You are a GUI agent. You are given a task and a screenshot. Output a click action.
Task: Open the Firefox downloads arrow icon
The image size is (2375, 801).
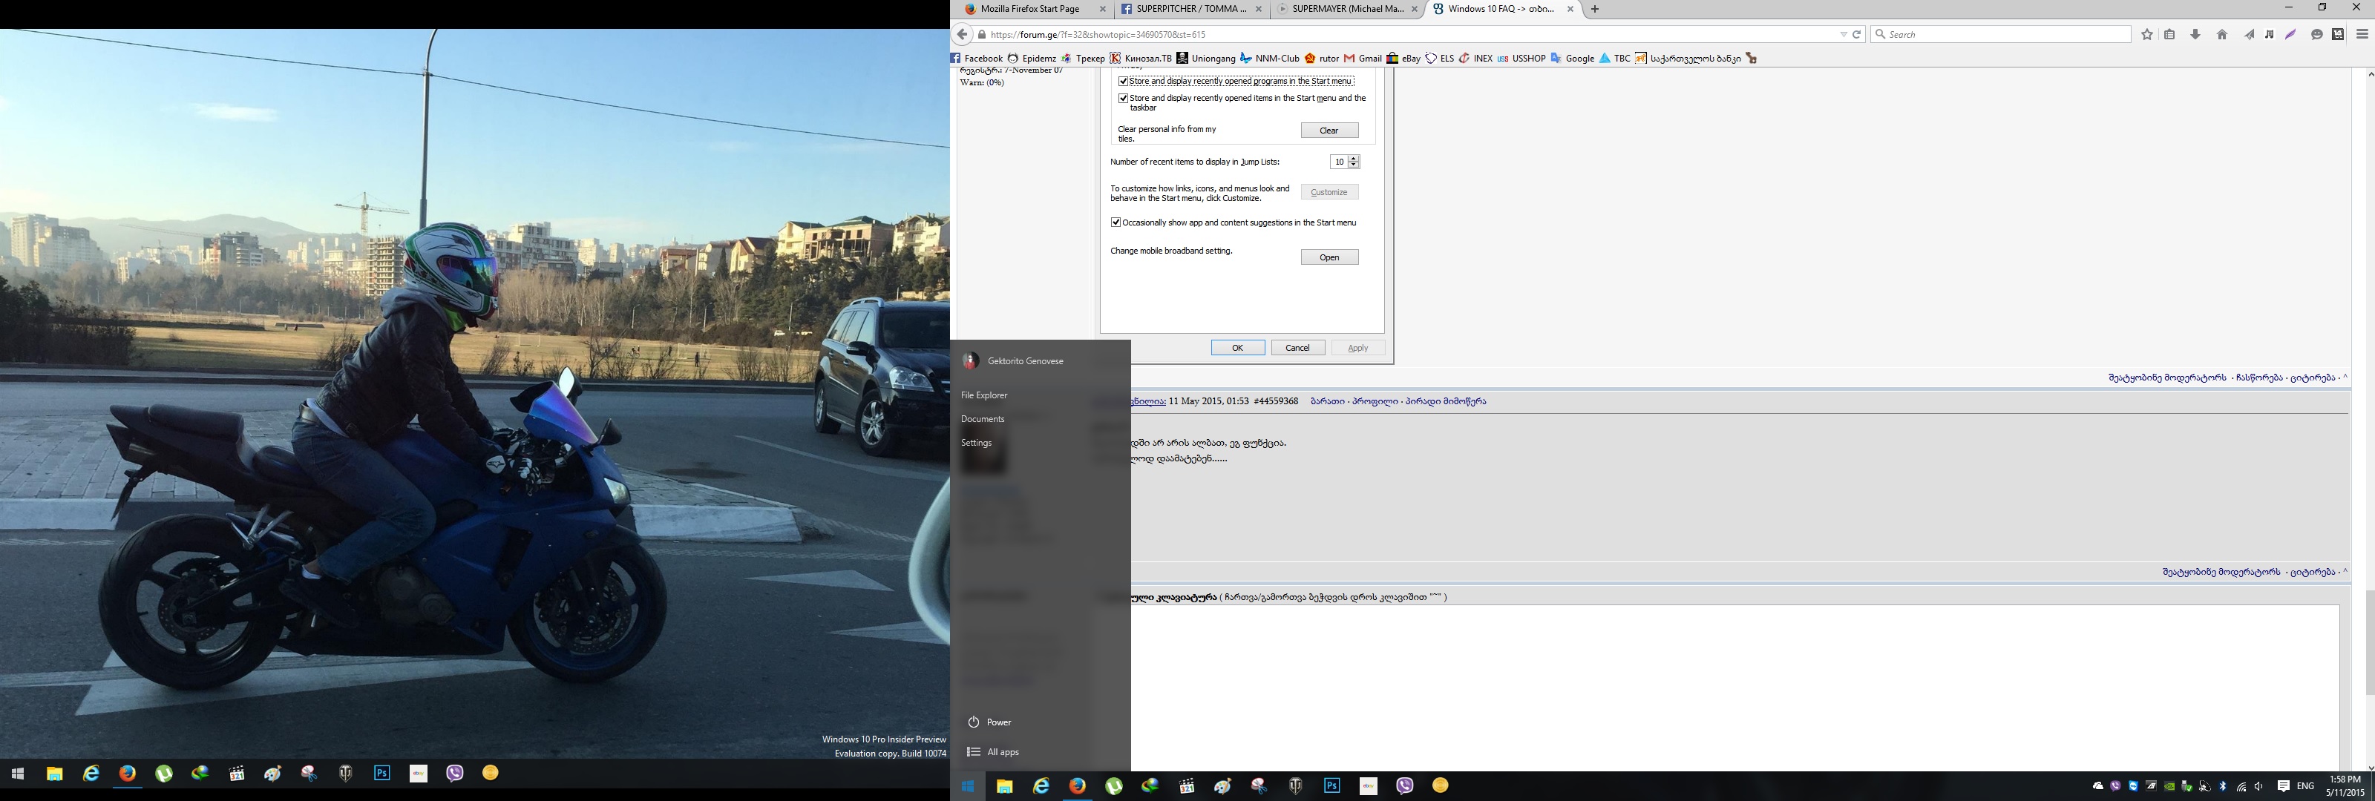pyautogui.click(x=2195, y=34)
